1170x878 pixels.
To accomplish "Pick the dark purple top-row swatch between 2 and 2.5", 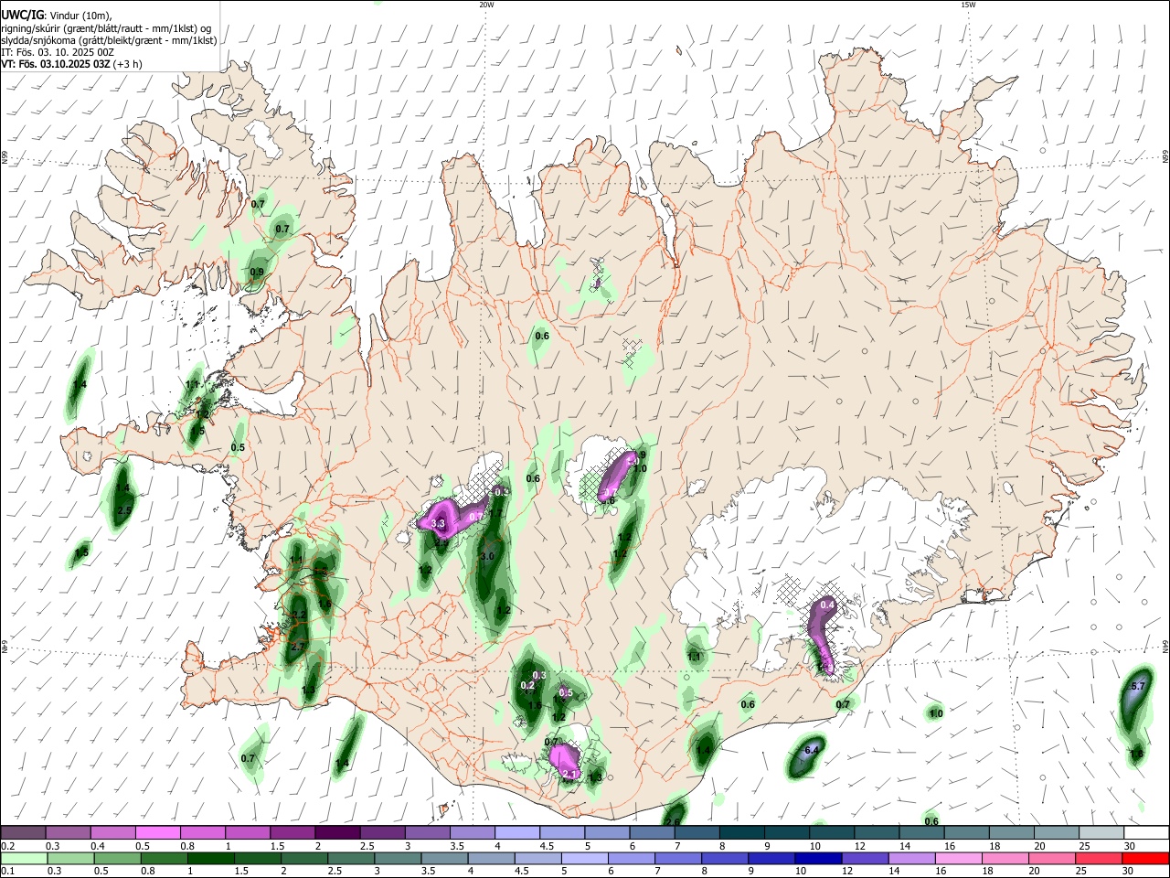I will click(x=338, y=832).
